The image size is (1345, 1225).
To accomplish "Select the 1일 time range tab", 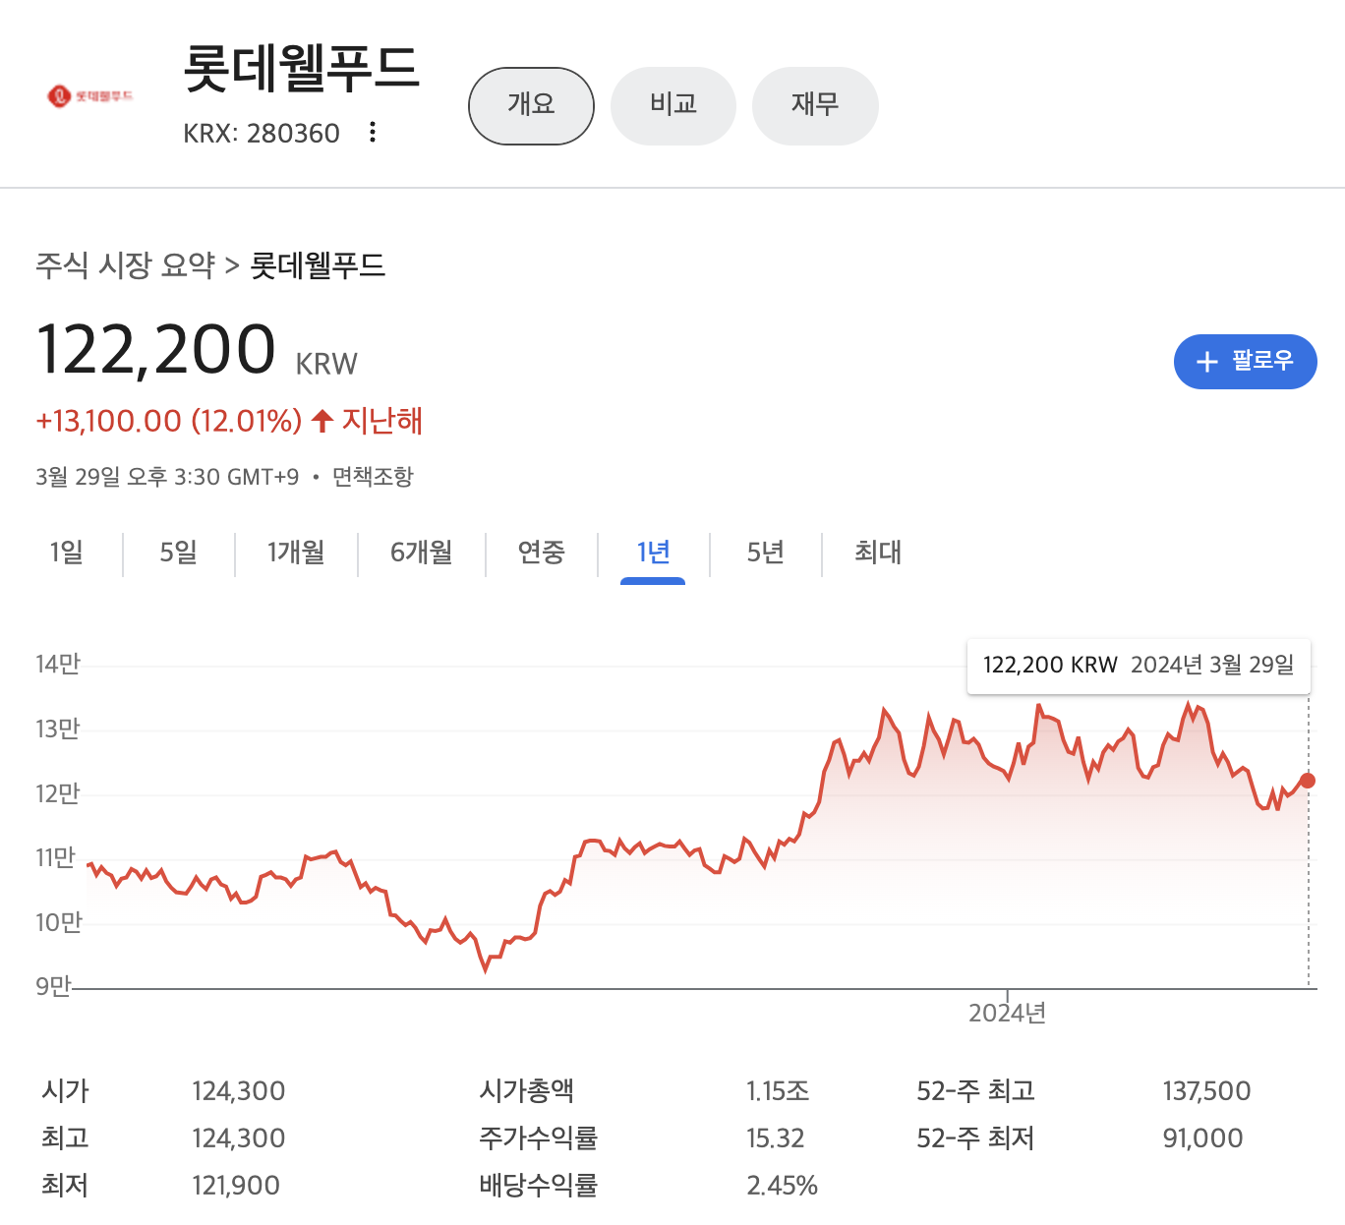I will point(66,553).
